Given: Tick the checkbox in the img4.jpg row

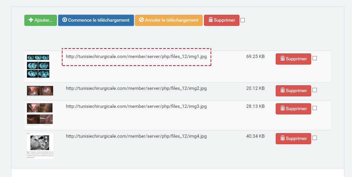Looking at the screenshot, I should point(315,138).
